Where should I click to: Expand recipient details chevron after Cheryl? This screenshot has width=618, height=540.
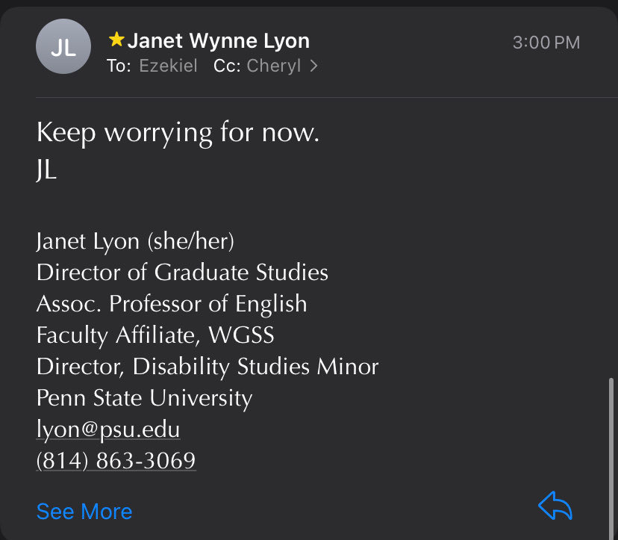pos(313,66)
